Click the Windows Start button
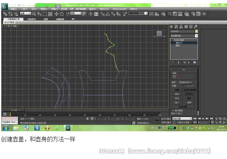Viewport: 227px width, 159px height. pos(6,128)
